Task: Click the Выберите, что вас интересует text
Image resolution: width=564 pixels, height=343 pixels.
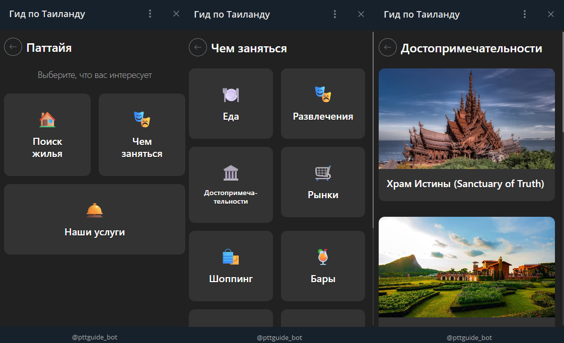Action: click(x=95, y=75)
